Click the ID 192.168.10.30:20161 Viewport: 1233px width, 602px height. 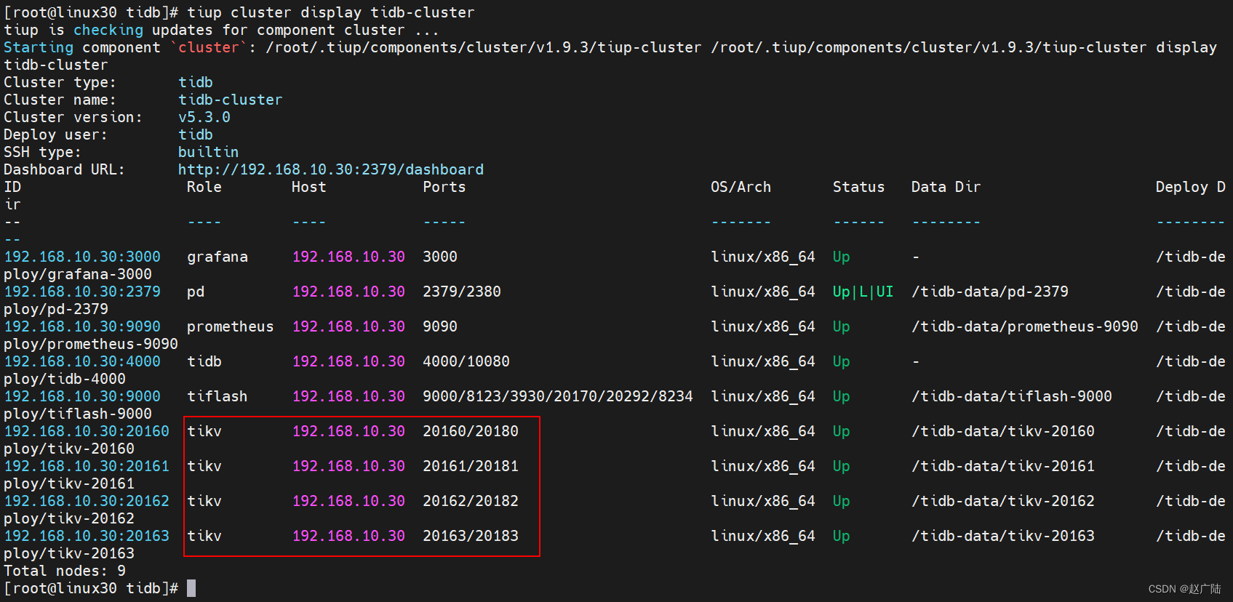87,466
